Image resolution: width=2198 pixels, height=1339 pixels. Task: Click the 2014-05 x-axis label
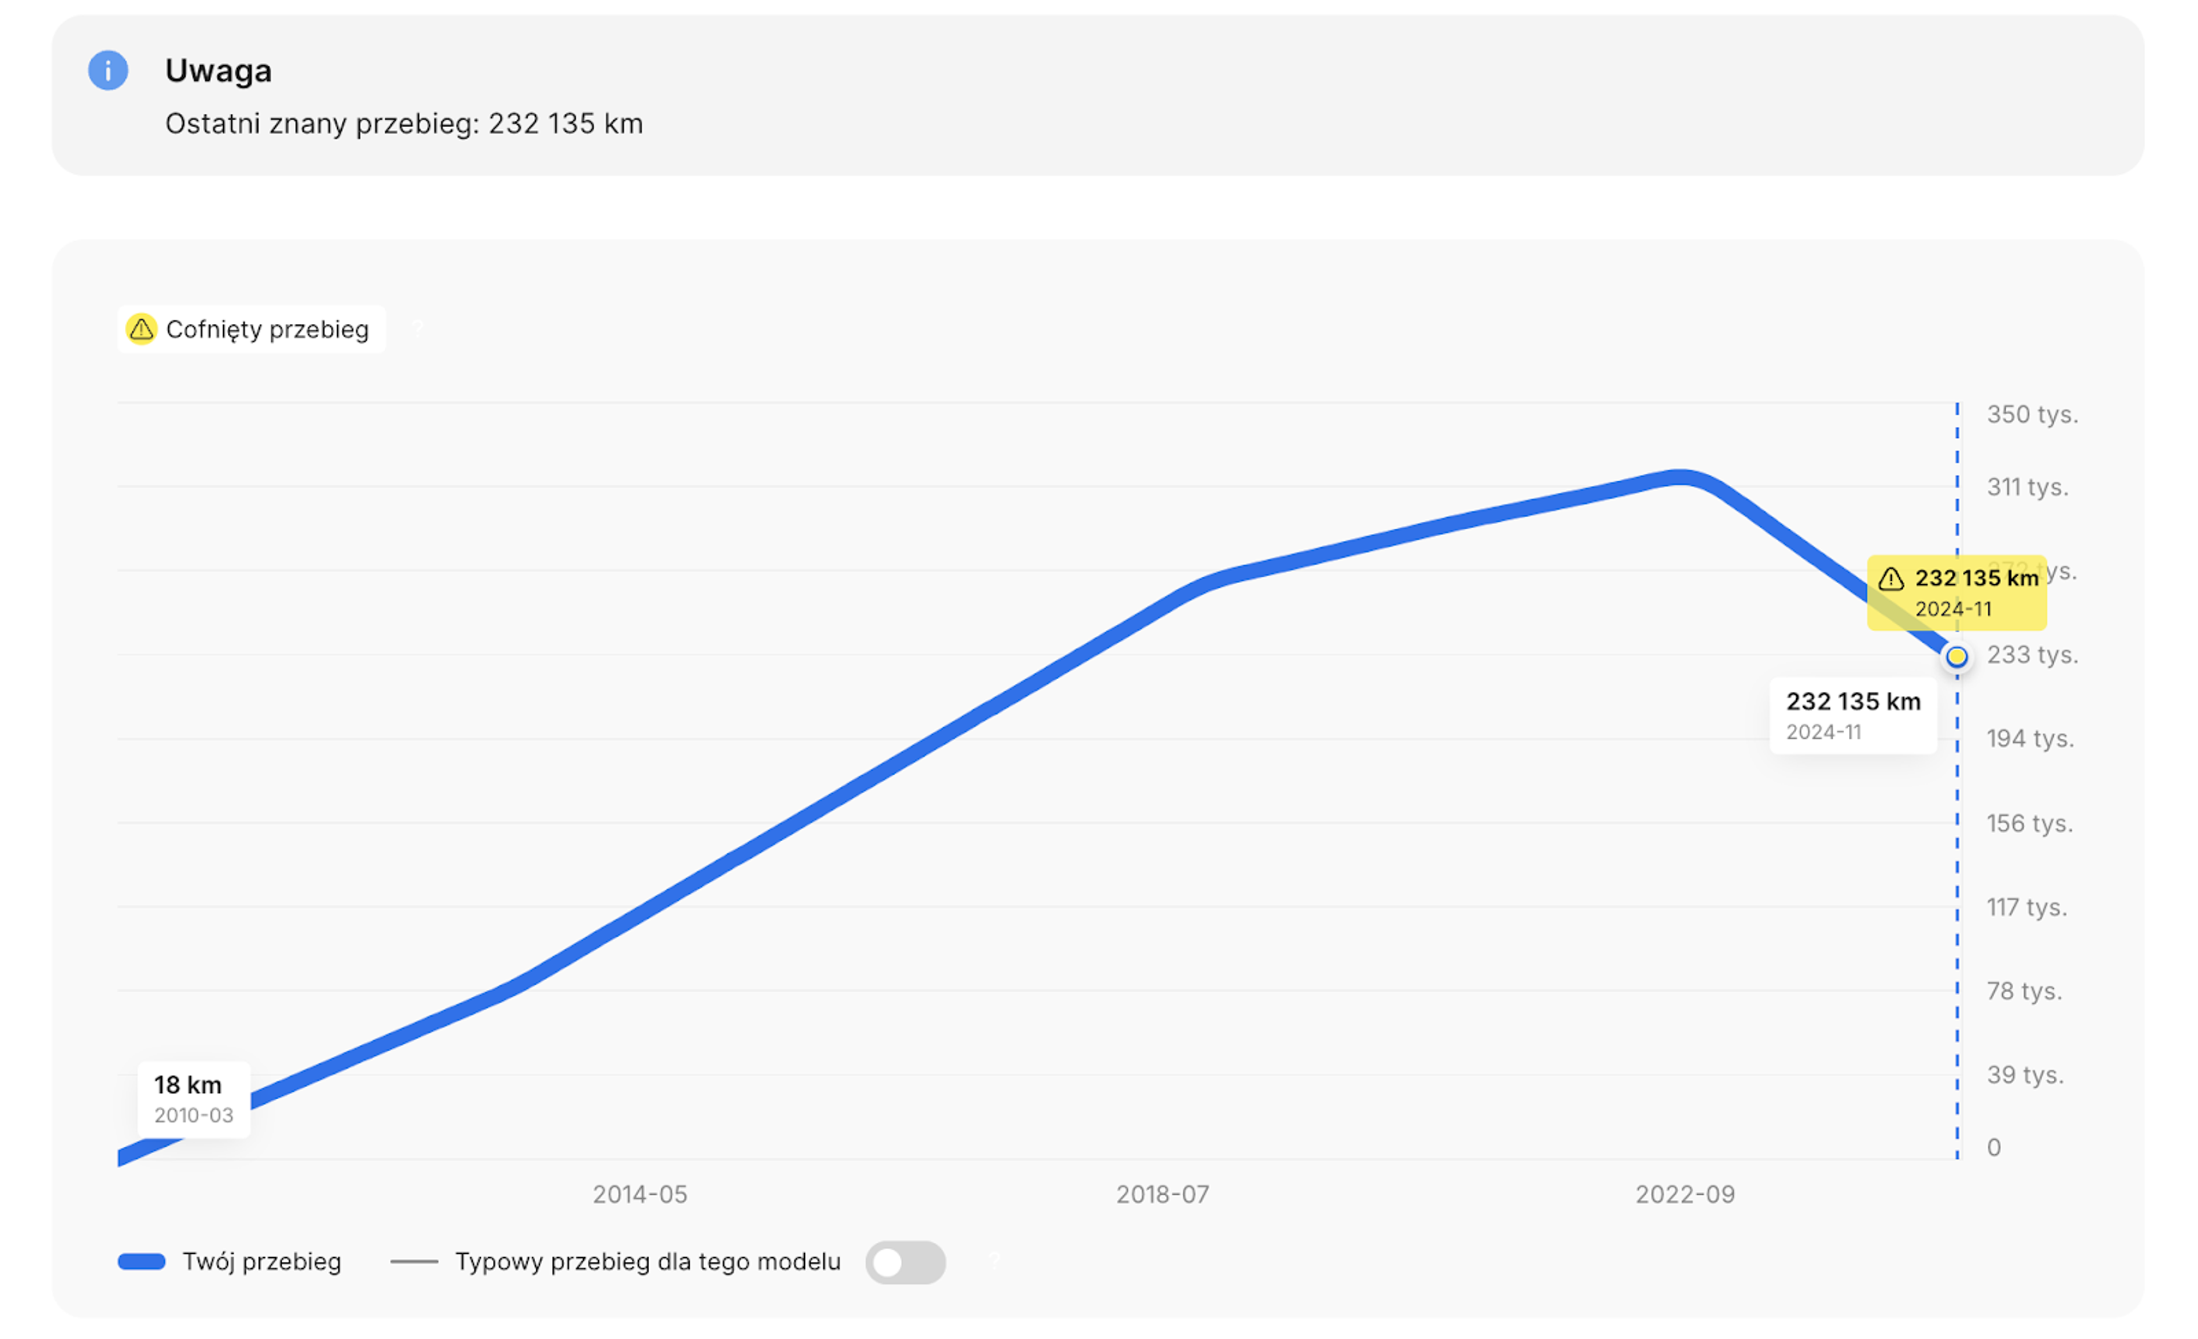coord(639,1194)
